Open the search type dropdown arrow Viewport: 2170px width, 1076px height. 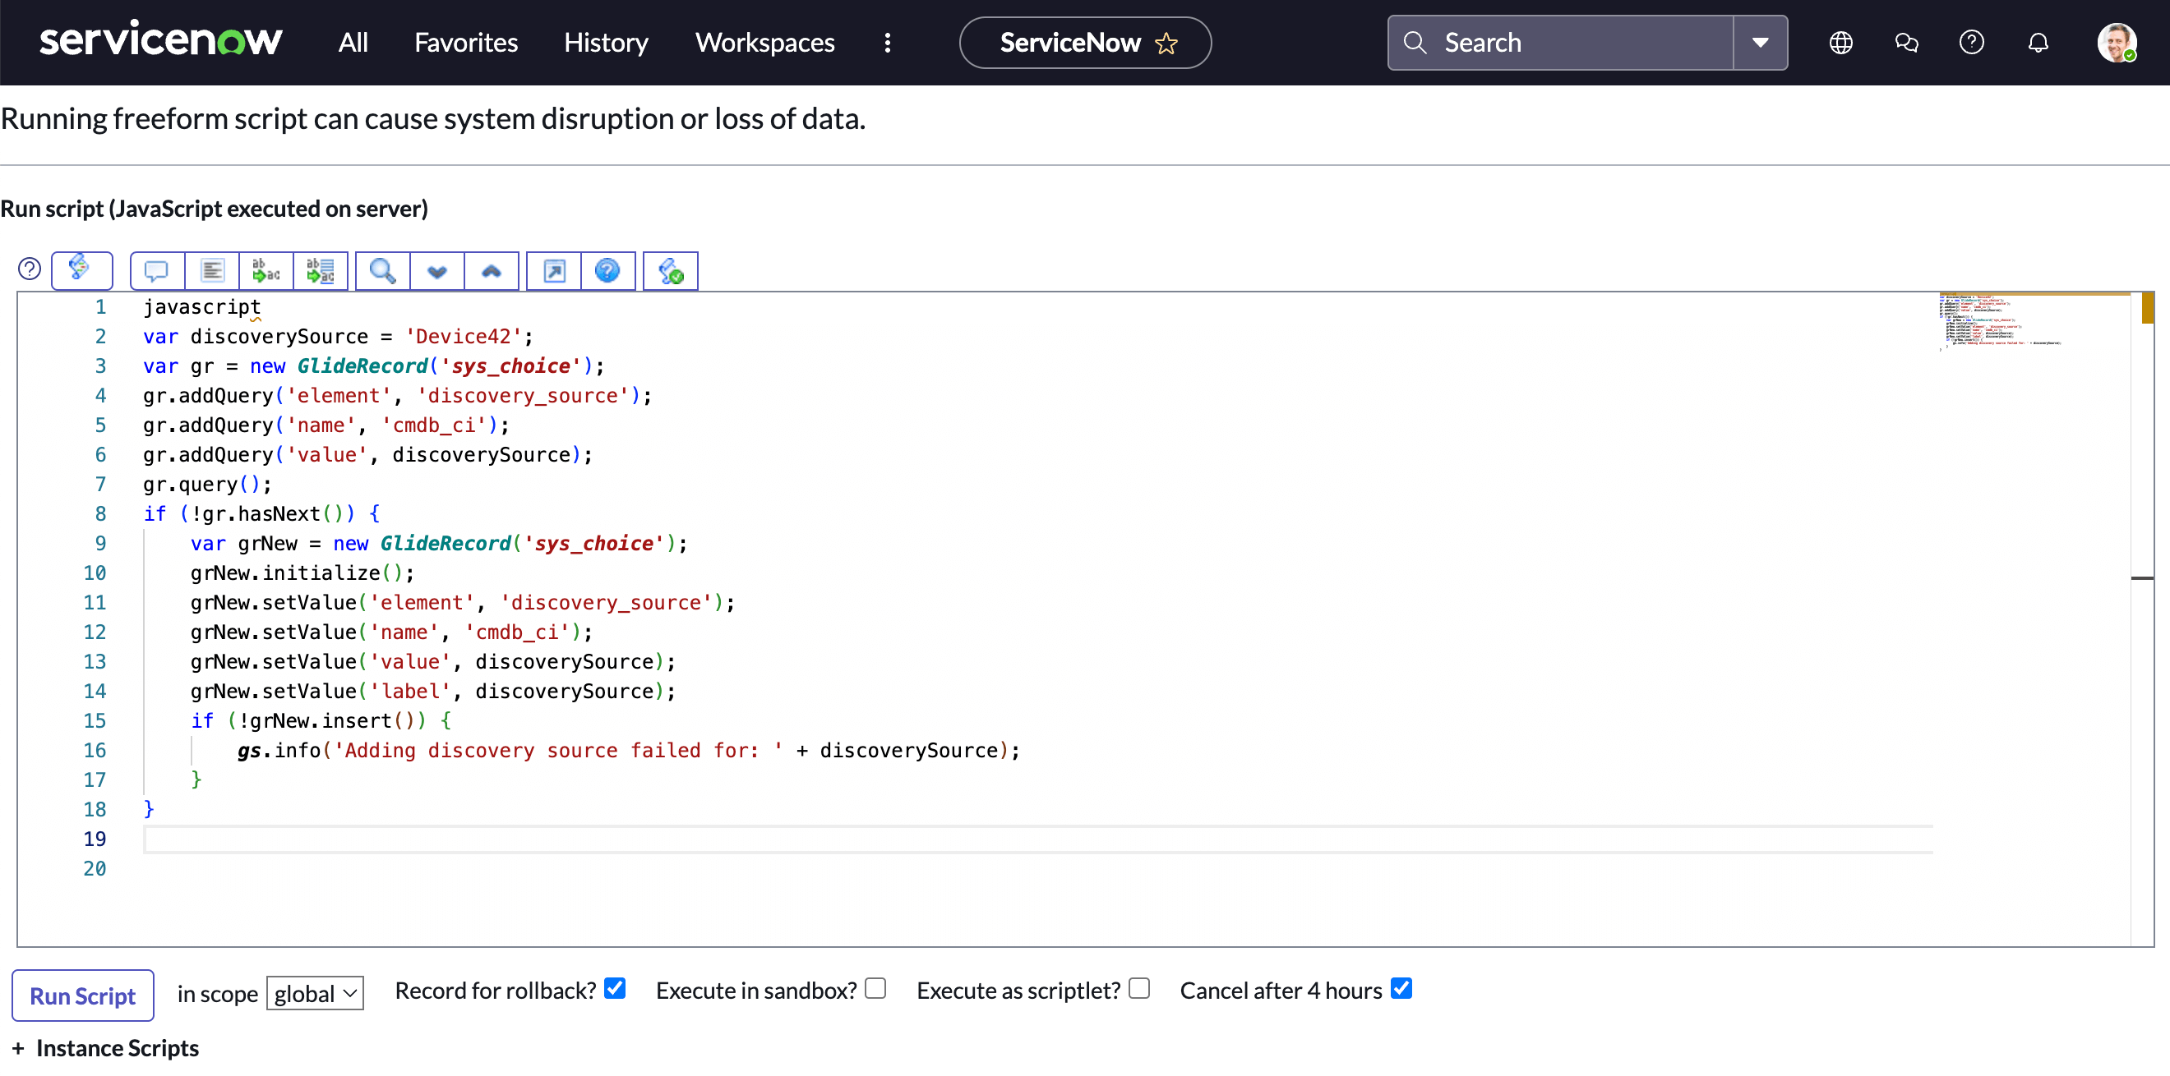(1761, 42)
